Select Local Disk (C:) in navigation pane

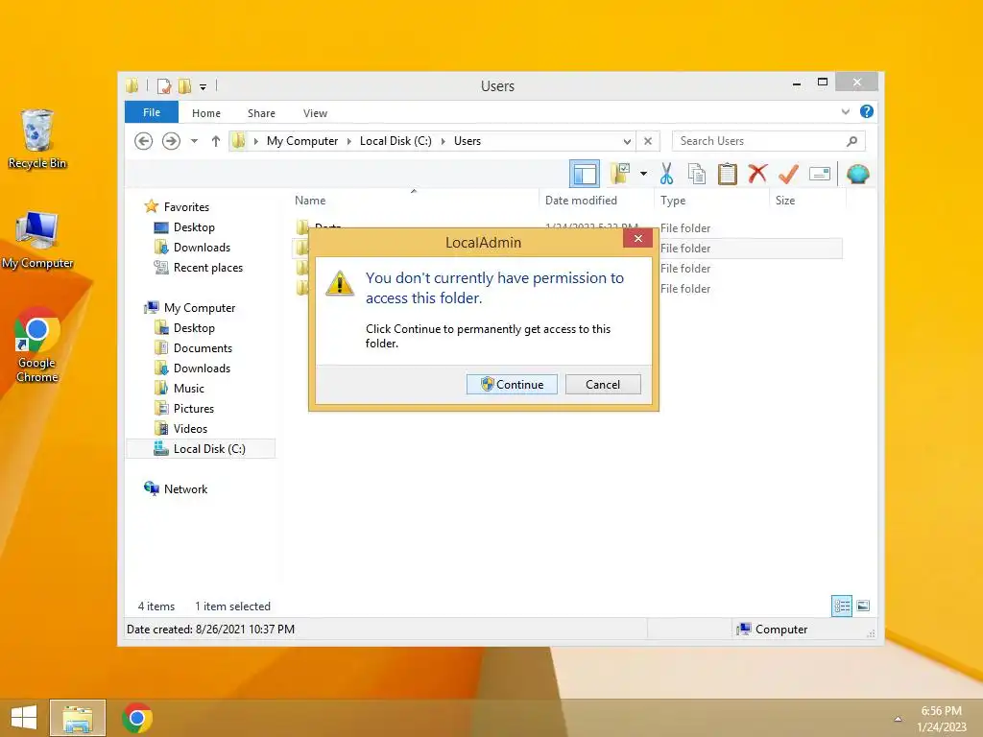pos(201,449)
